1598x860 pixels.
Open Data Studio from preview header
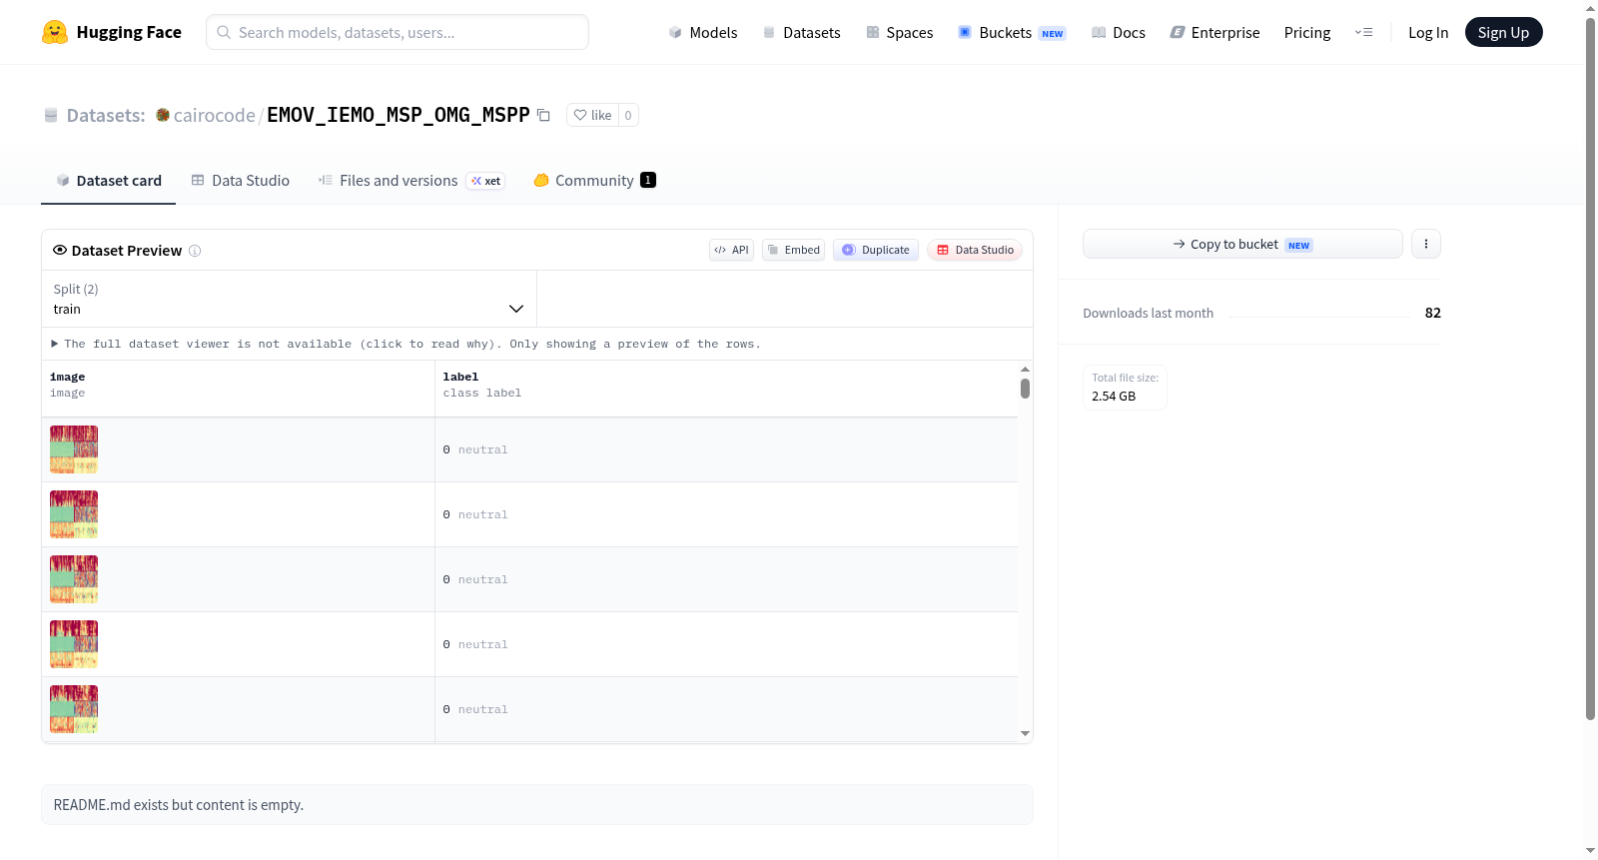(x=975, y=250)
